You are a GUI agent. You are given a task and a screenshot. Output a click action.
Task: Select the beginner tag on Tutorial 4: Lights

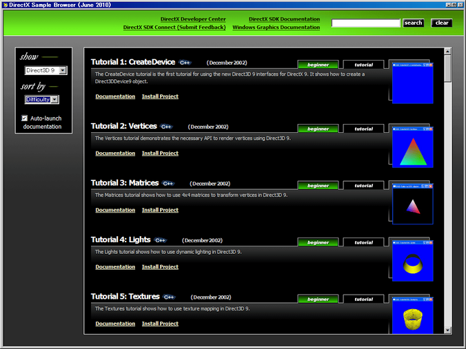318,242
